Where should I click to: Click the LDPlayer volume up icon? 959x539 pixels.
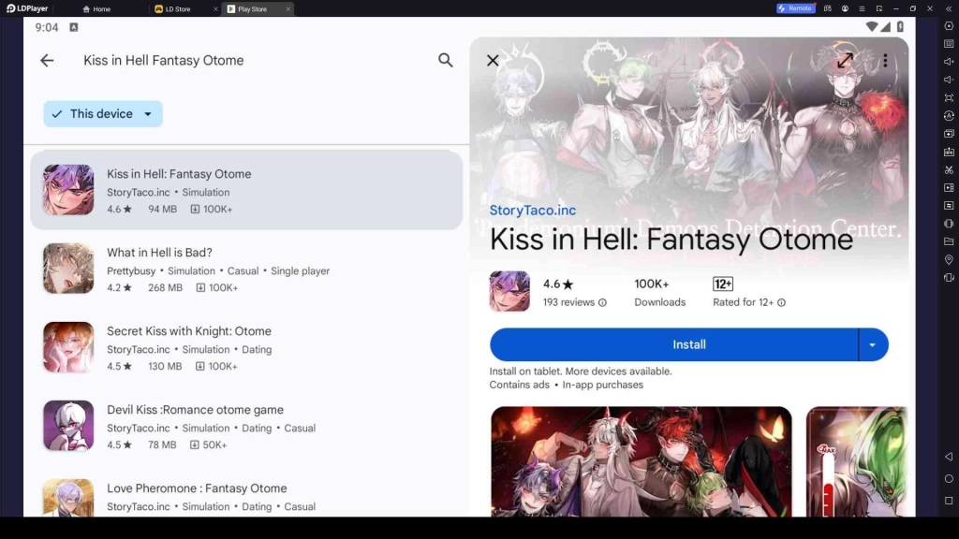(x=949, y=62)
